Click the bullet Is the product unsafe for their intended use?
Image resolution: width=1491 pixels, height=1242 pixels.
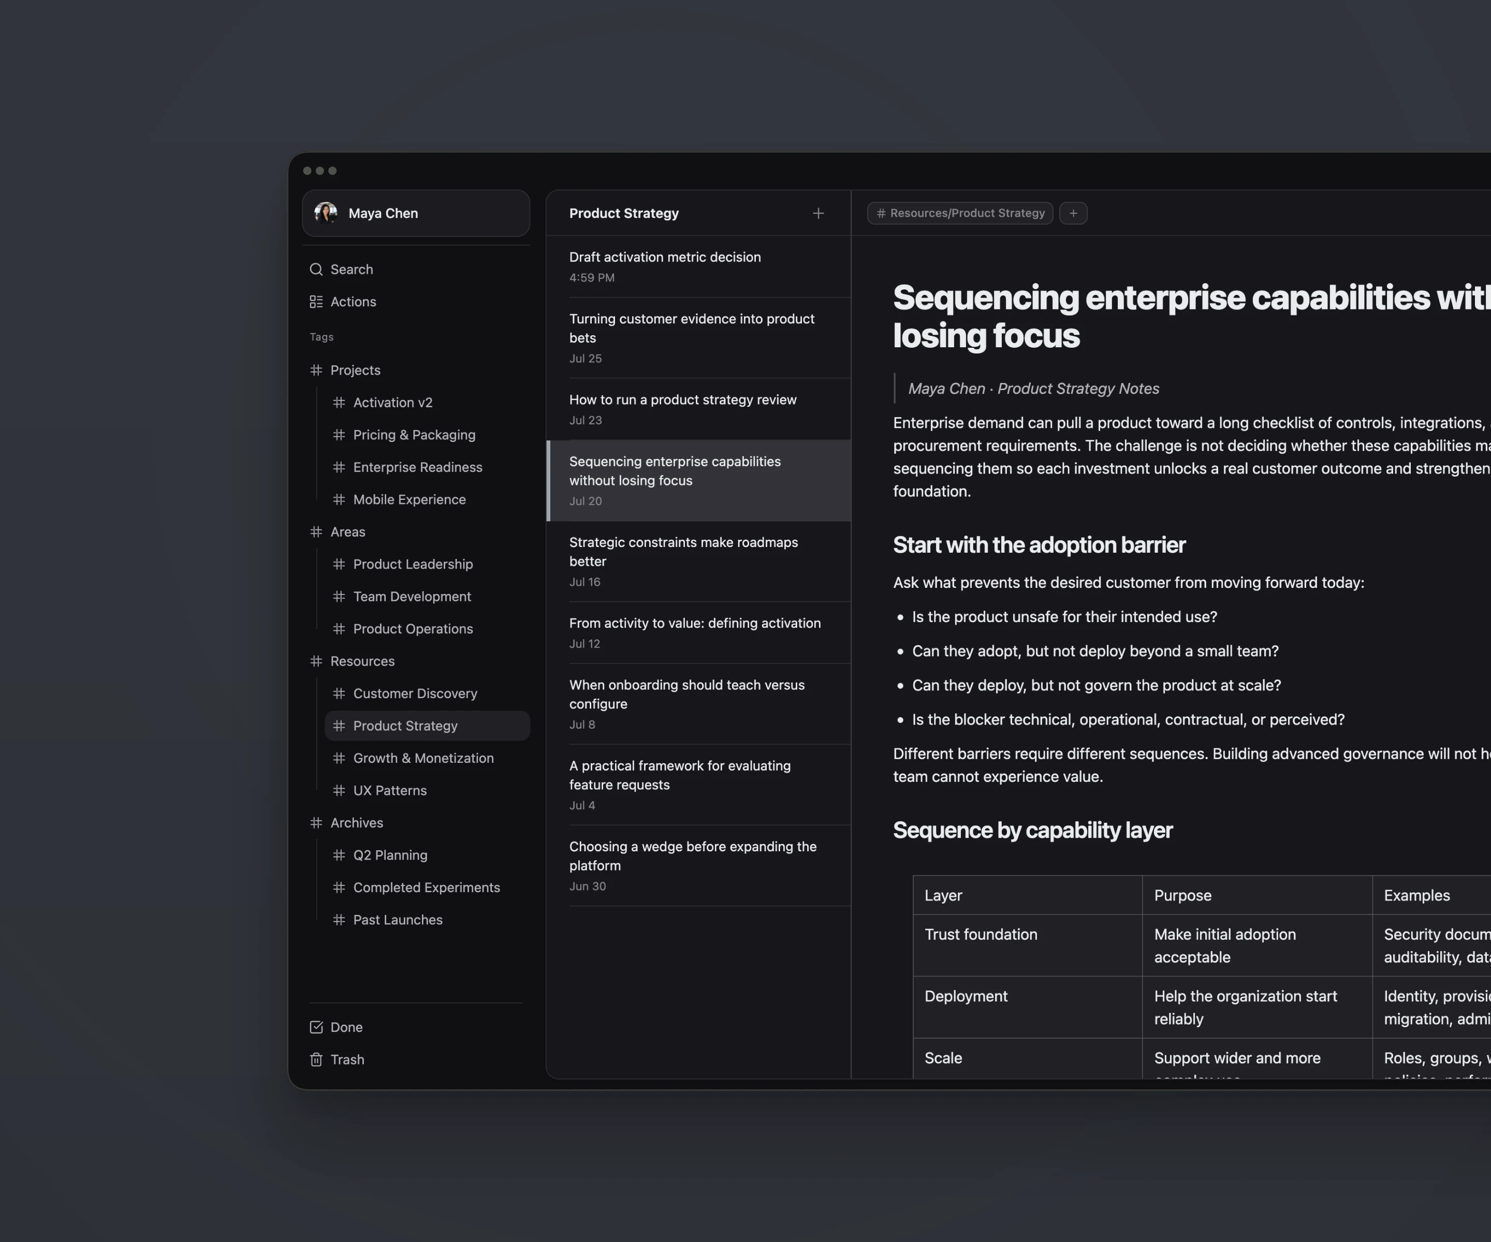point(1064,617)
